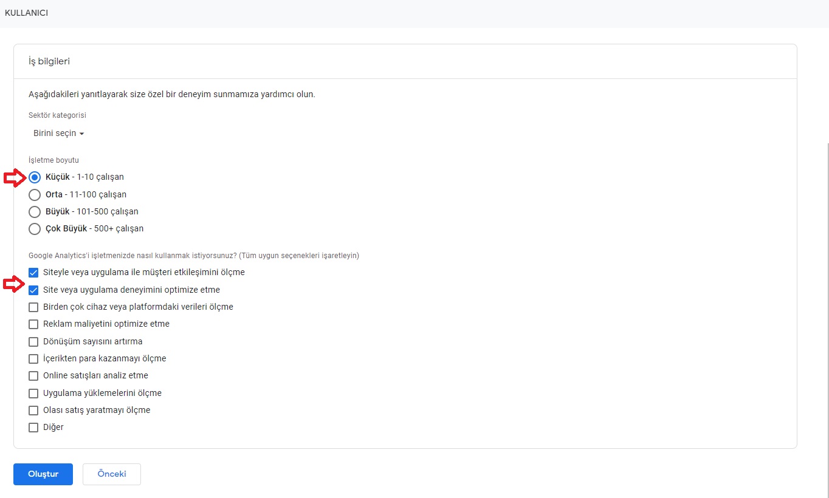This screenshot has height=498, width=829.
Task: Choose Büyük 101-500 çalışan option
Action: 35,212
